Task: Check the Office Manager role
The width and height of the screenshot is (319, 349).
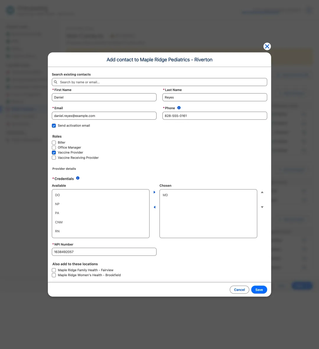Action: coord(54,148)
